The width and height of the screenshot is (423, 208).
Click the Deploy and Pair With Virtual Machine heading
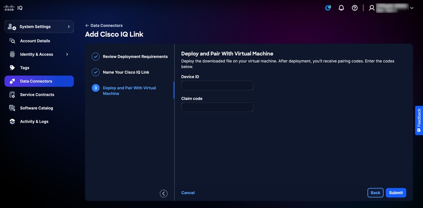(x=227, y=54)
